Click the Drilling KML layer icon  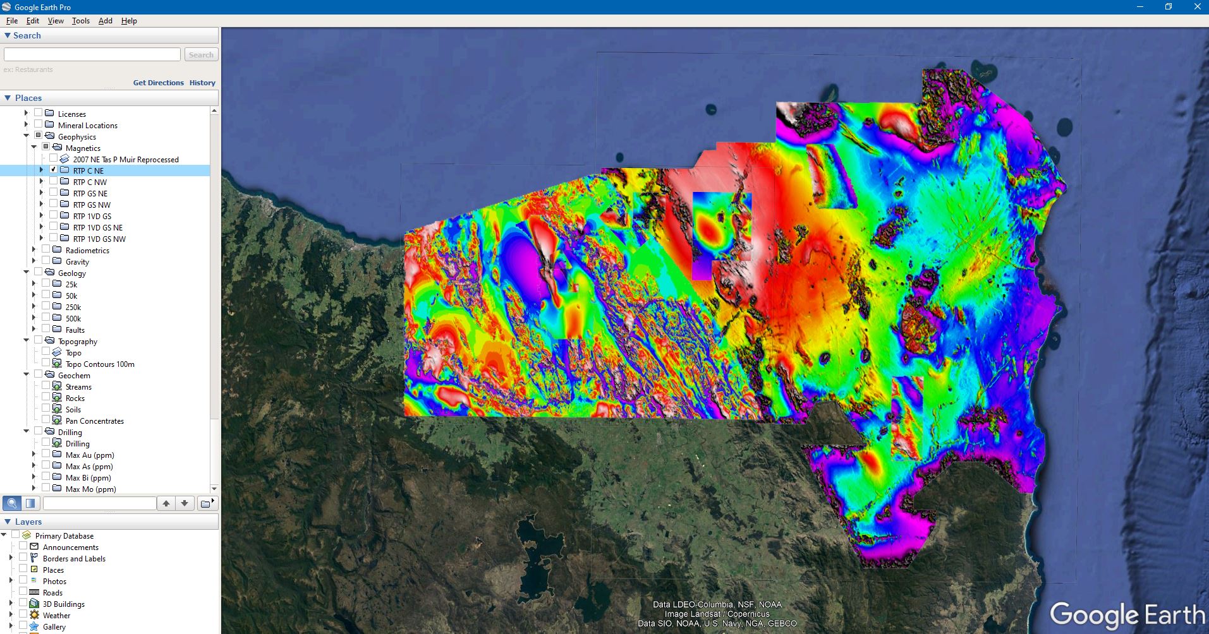[57, 443]
